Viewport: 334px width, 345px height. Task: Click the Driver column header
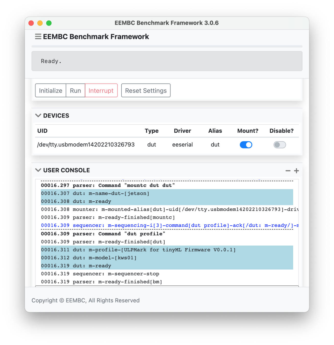182,131
